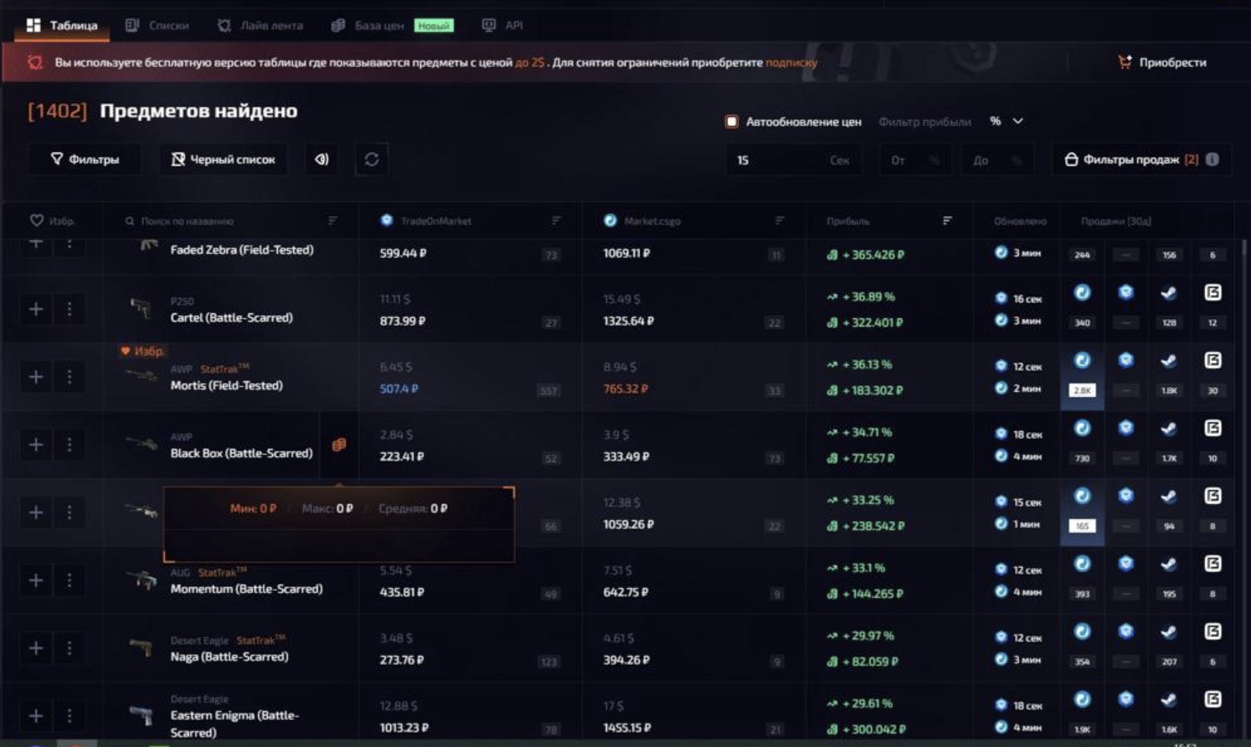
Task: Toggle the sound notification icon
Action: [322, 159]
